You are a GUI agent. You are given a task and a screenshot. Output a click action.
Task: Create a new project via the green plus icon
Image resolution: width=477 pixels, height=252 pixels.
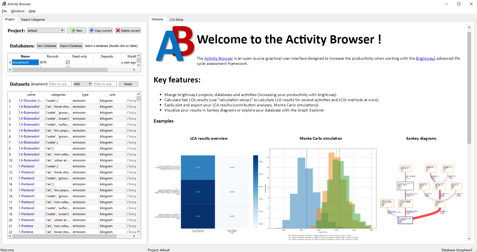(77, 30)
